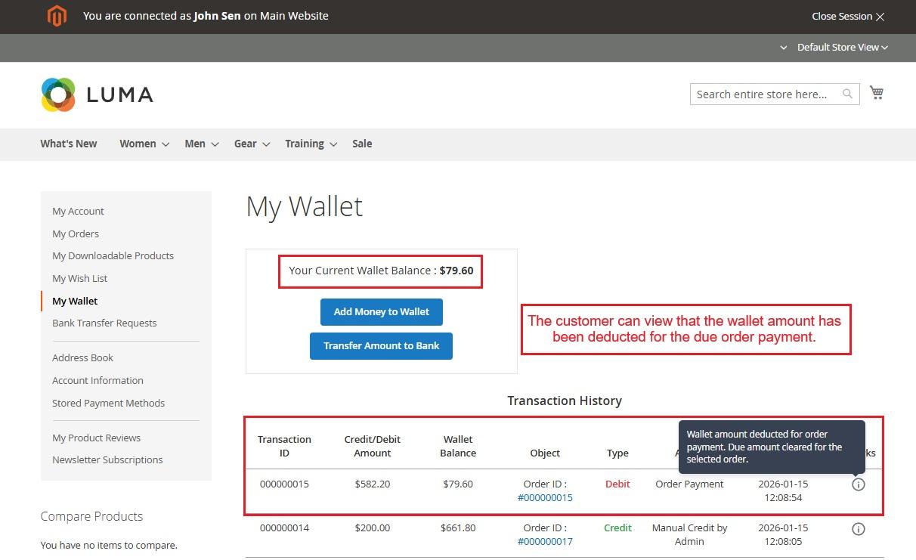Expand the Gear menu
This screenshot has width=916, height=560.
[x=251, y=144]
